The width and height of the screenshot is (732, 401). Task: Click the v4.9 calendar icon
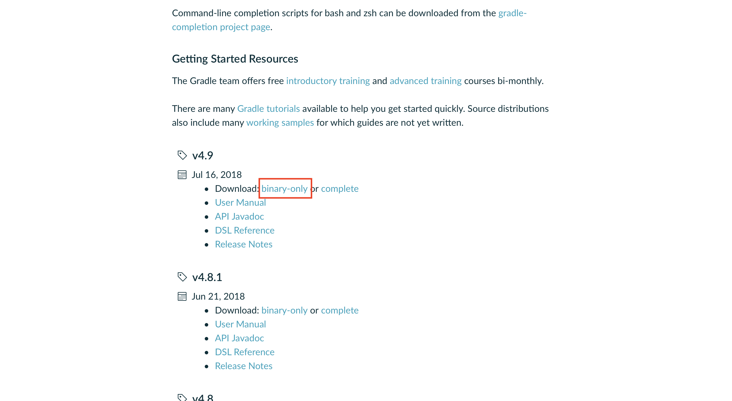pyautogui.click(x=182, y=175)
